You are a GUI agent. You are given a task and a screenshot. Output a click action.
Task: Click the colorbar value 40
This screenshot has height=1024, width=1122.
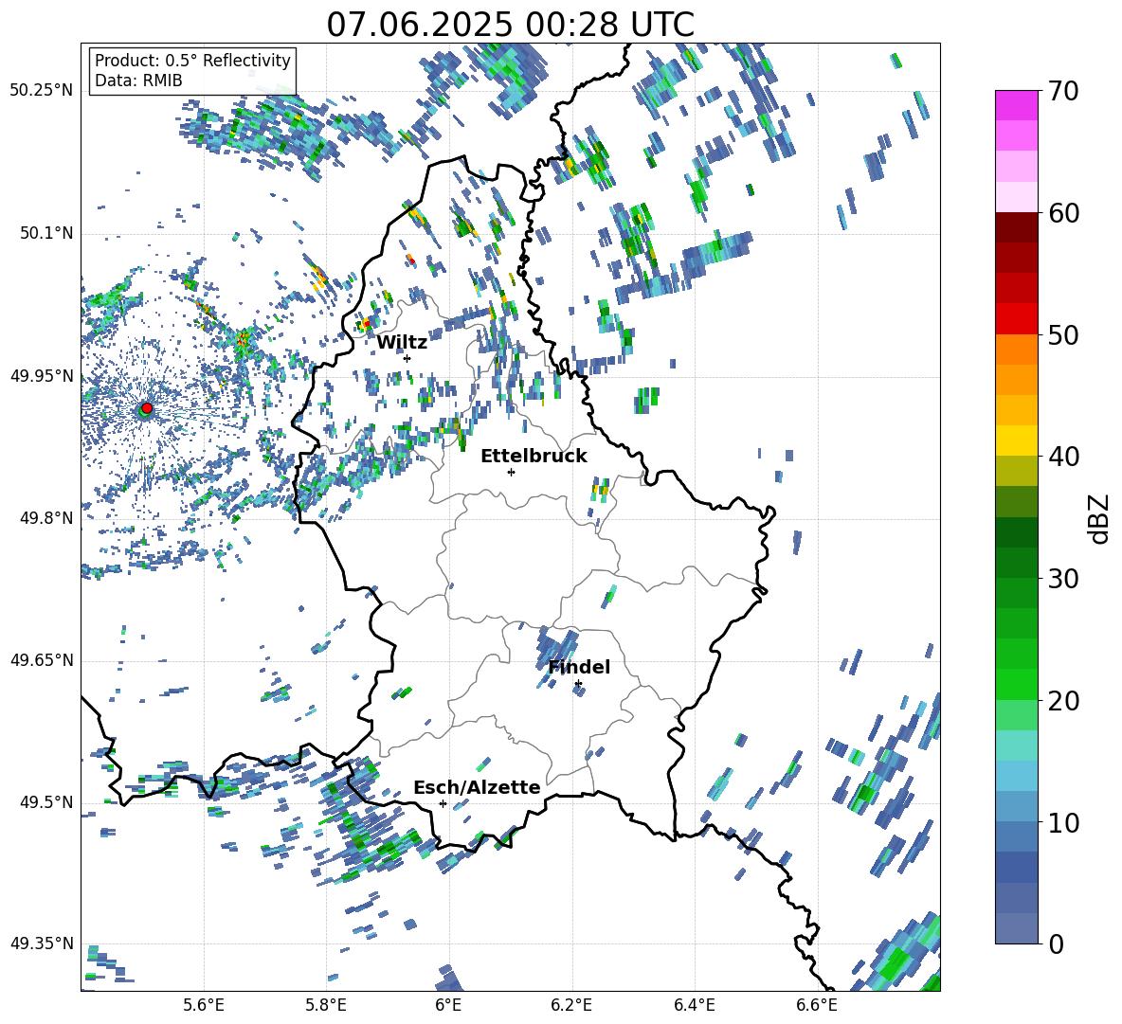point(1063,457)
